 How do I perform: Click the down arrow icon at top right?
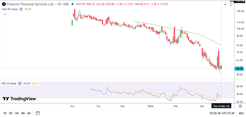coord(225,4)
